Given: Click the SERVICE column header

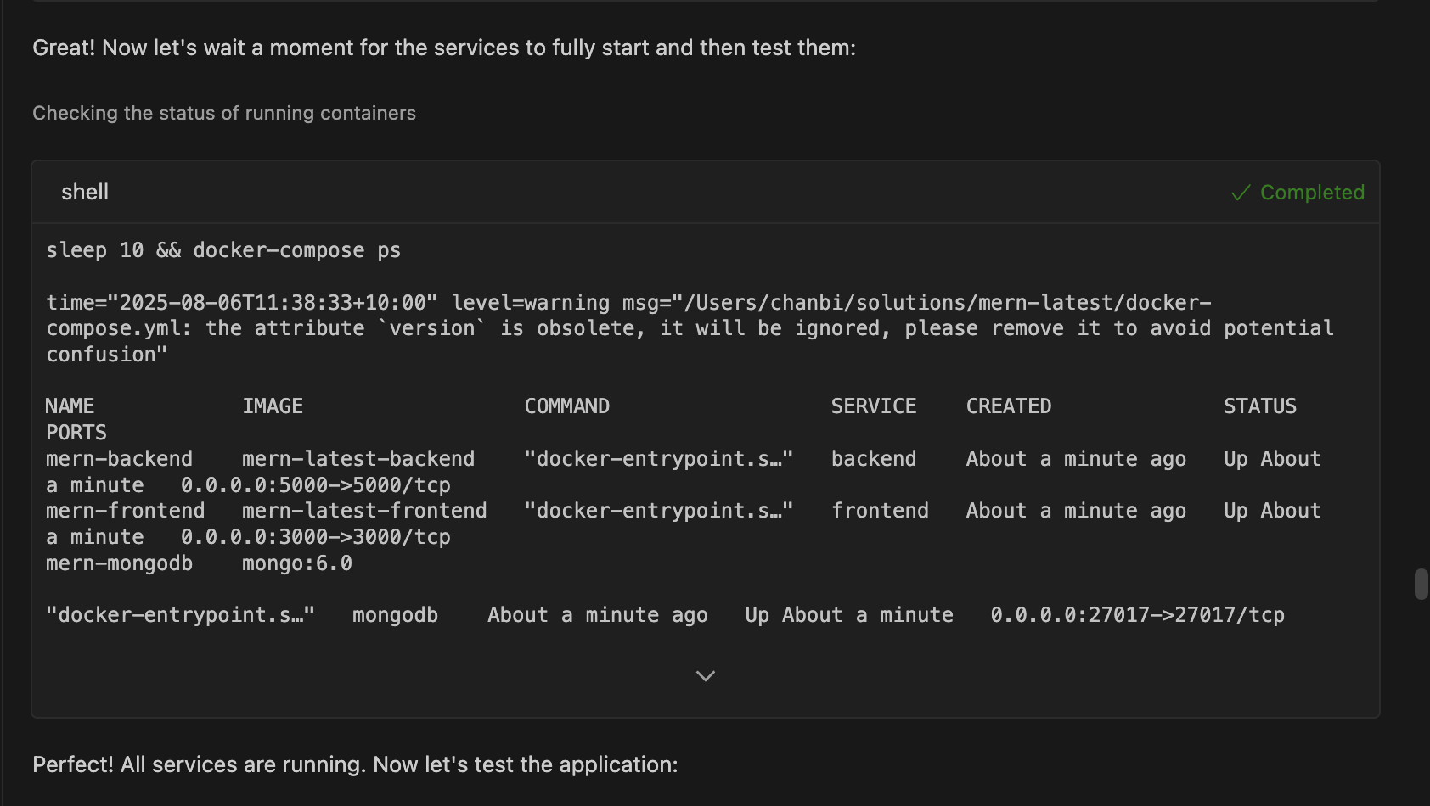Looking at the screenshot, I should tap(873, 406).
